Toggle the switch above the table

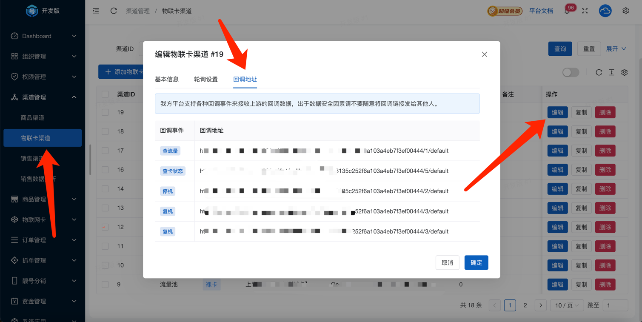[x=571, y=72]
